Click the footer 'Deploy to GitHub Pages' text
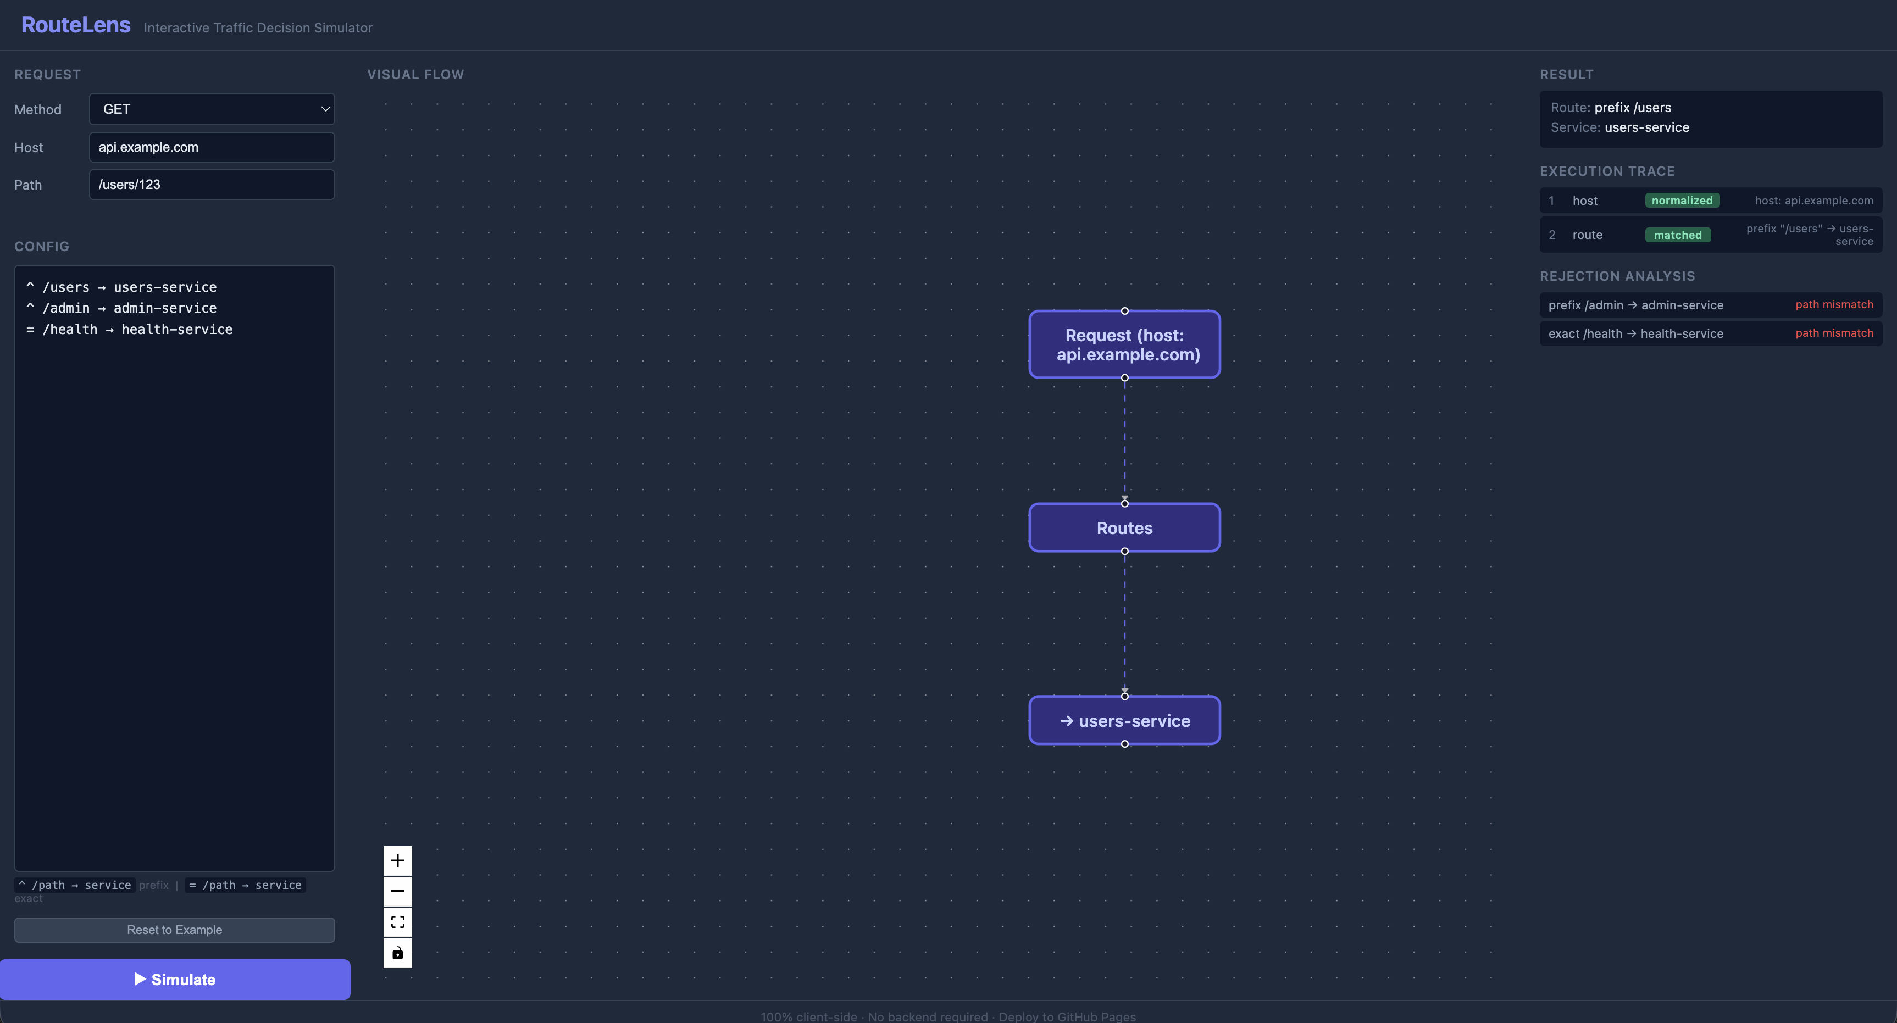The width and height of the screenshot is (1897, 1023). 1067,1016
